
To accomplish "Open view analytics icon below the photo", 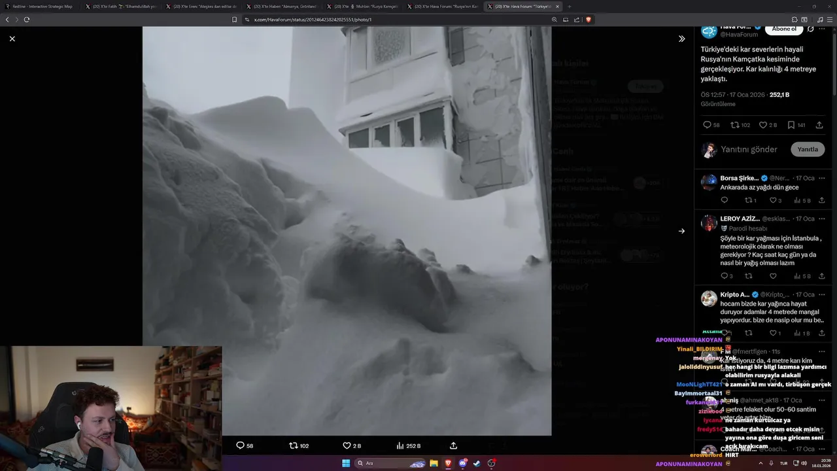I will pyautogui.click(x=400, y=445).
